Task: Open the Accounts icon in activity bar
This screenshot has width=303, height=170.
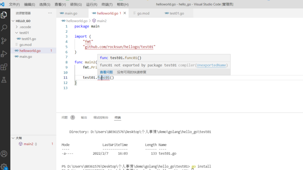Action: point(4,154)
